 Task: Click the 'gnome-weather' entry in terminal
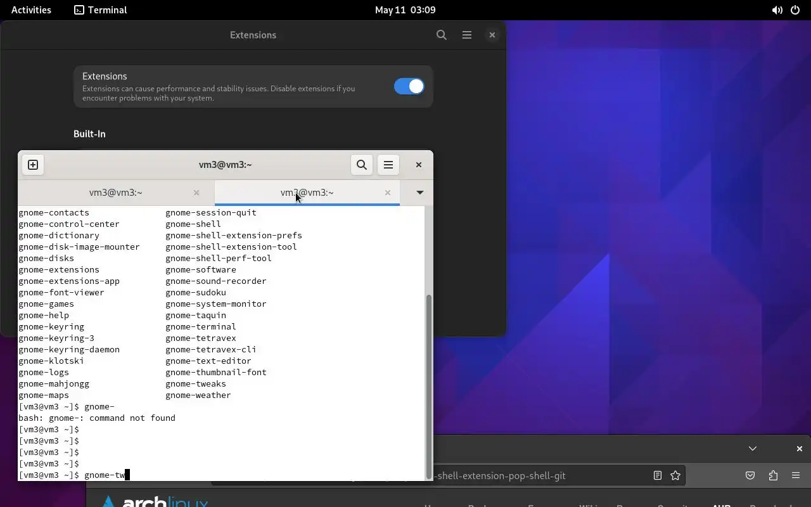tap(198, 395)
